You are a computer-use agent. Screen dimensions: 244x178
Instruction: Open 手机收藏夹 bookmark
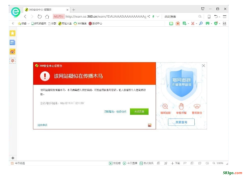click(x=39, y=23)
